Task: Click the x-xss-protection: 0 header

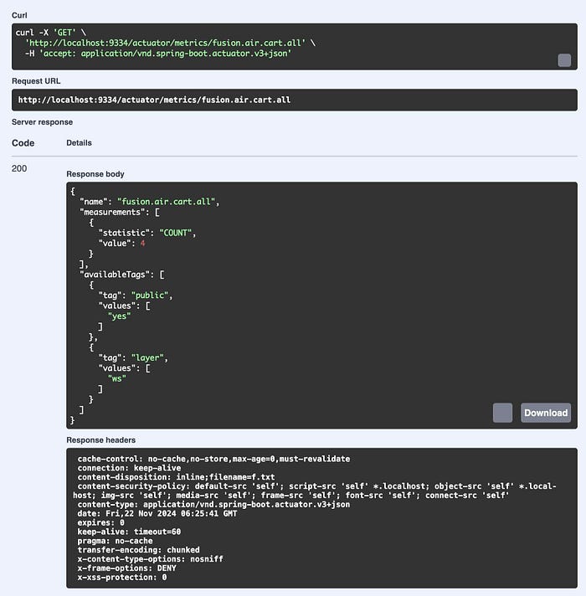Action: [122, 578]
